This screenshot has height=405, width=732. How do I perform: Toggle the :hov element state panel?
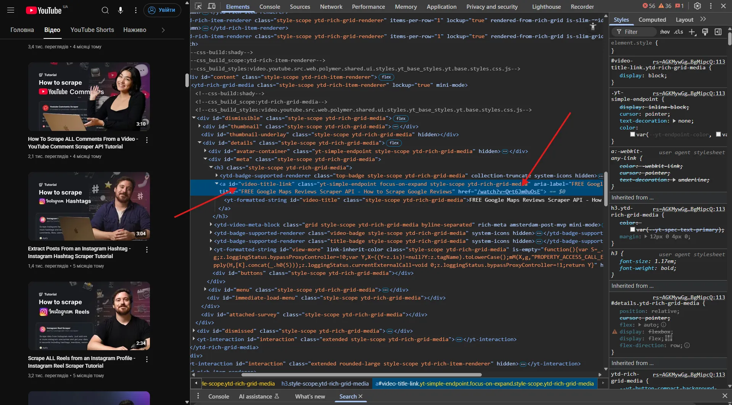click(x=665, y=32)
